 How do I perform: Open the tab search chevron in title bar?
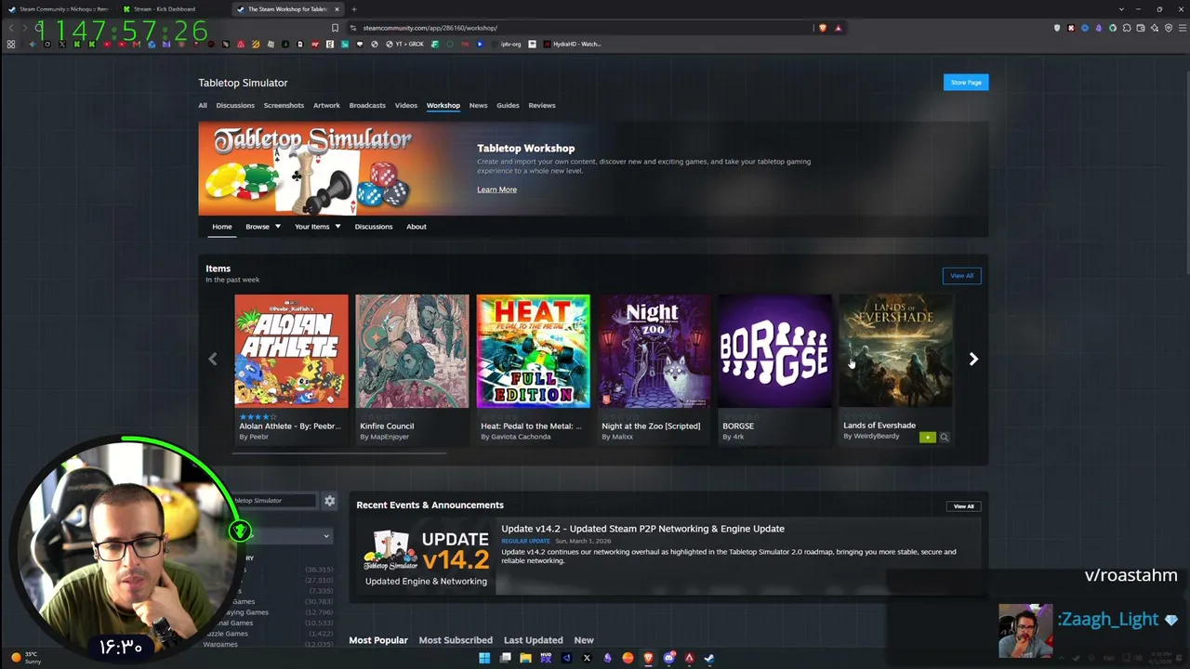1121,9
